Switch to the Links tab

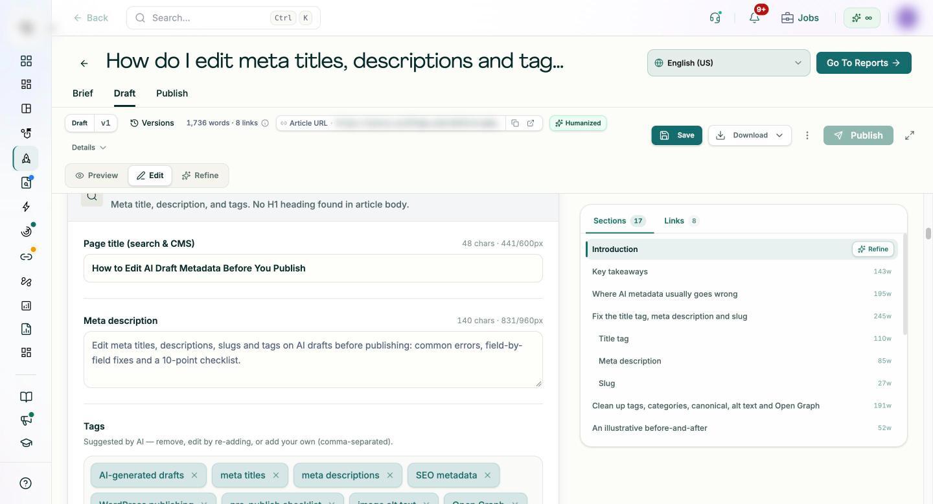tap(680, 221)
